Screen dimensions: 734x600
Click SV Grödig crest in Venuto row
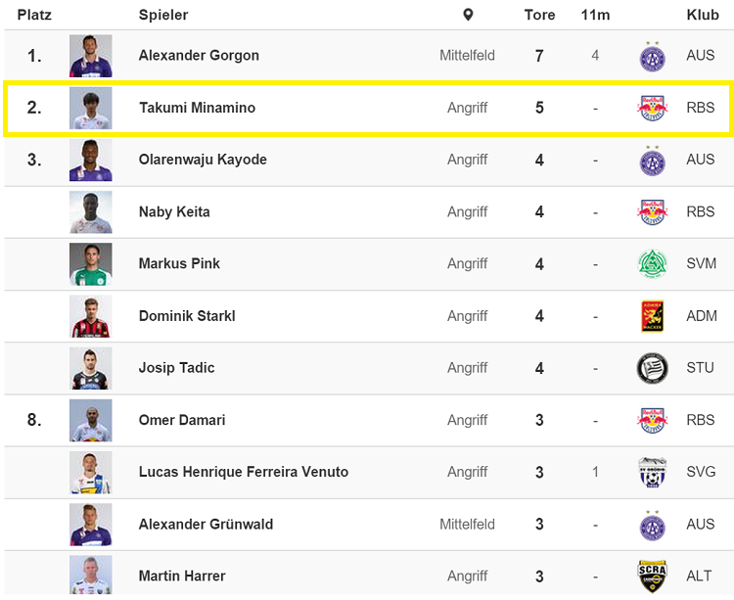652,472
